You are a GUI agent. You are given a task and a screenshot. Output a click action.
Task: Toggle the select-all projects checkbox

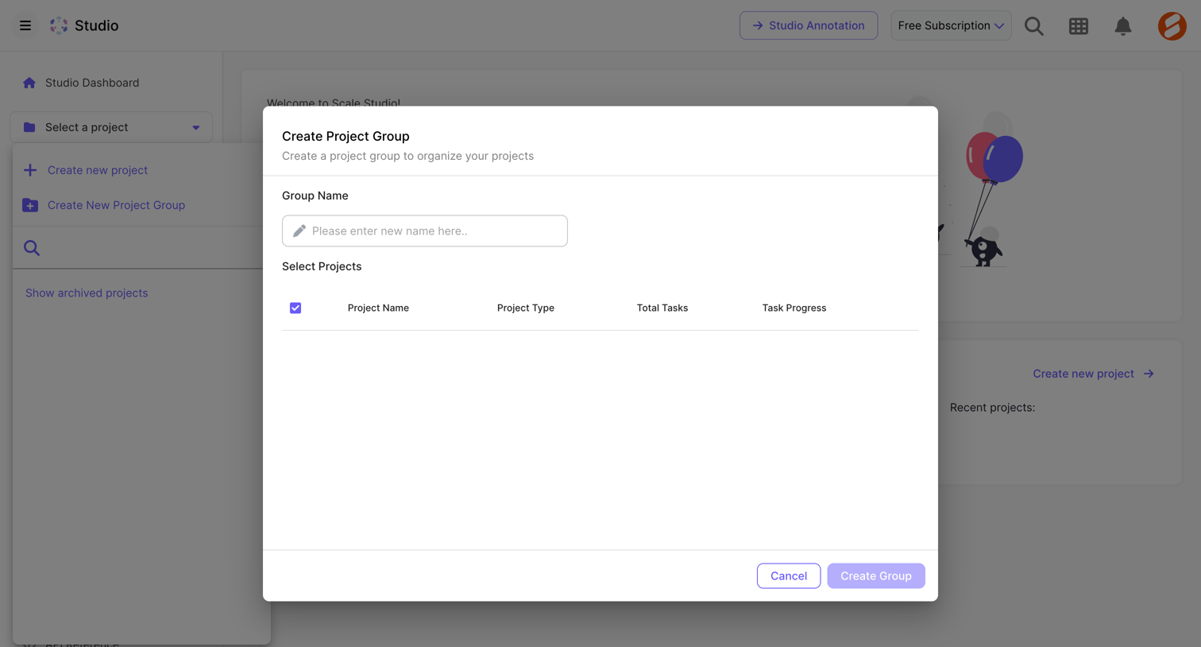click(295, 308)
